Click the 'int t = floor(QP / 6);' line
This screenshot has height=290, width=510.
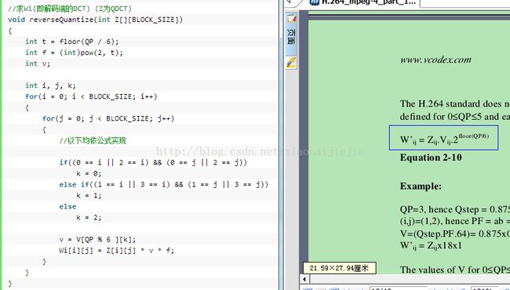[72, 42]
